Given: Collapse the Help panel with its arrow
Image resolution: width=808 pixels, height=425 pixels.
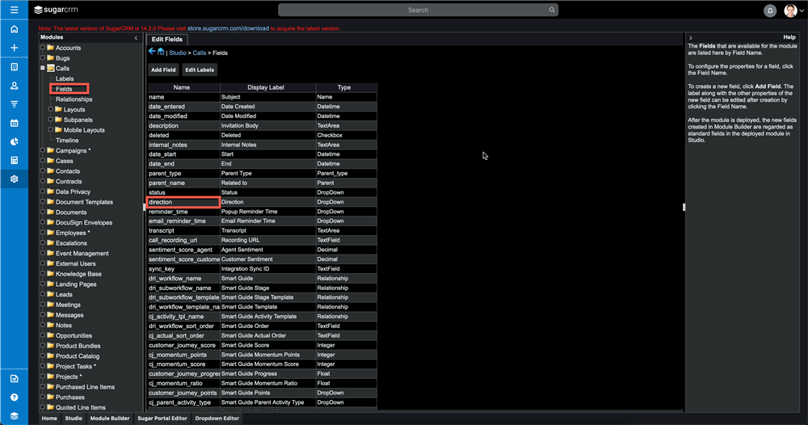Looking at the screenshot, I should (x=691, y=38).
